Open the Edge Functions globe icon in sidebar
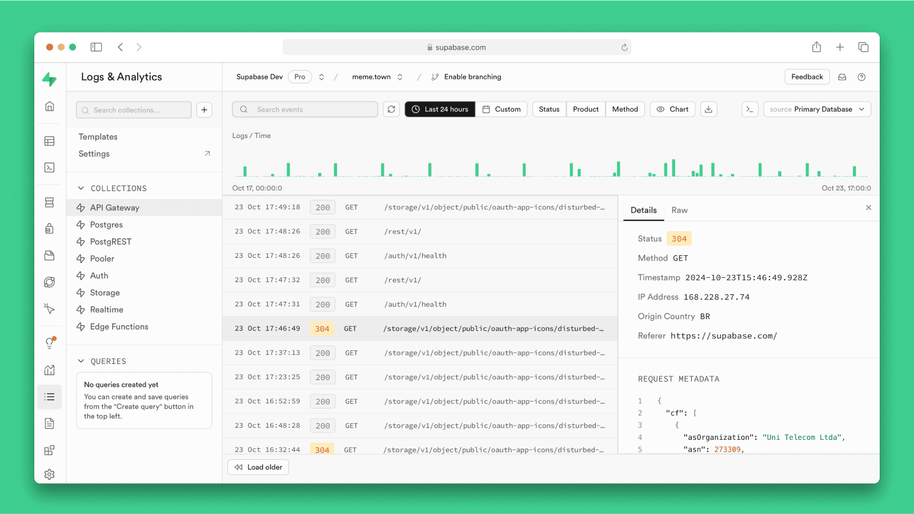The height and width of the screenshot is (514, 914). pos(50,282)
